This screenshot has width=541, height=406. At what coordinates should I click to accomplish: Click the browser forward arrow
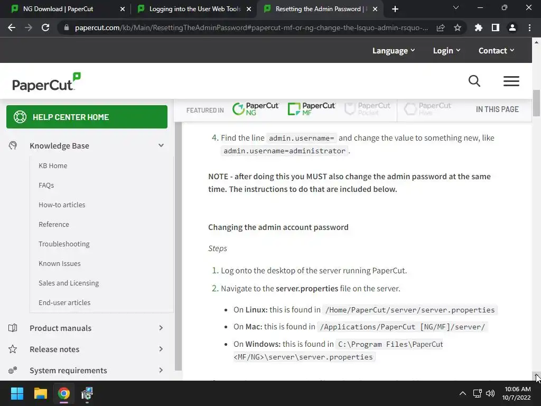point(29,27)
